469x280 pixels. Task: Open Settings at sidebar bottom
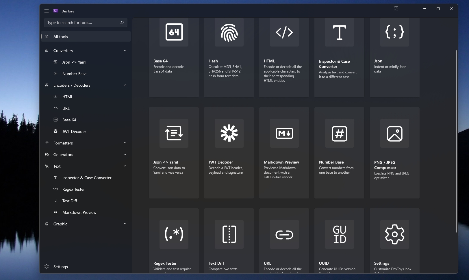86,267
